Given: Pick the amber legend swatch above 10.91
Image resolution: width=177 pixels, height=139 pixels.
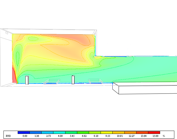Looking at the screenshot, I should 119,133.
